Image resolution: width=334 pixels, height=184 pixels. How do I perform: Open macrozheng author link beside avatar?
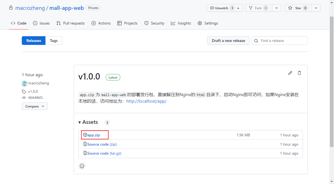click(x=39, y=83)
